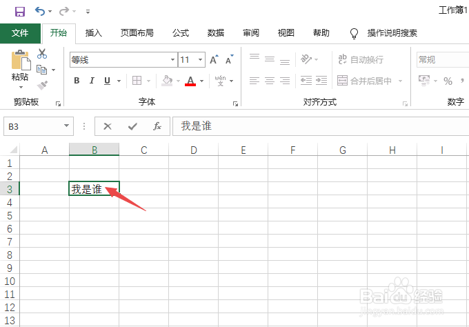Image resolution: width=469 pixels, height=327 pixels.
Task: Switch to the 页面布局 ribbon tab
Action: (137, 33)
